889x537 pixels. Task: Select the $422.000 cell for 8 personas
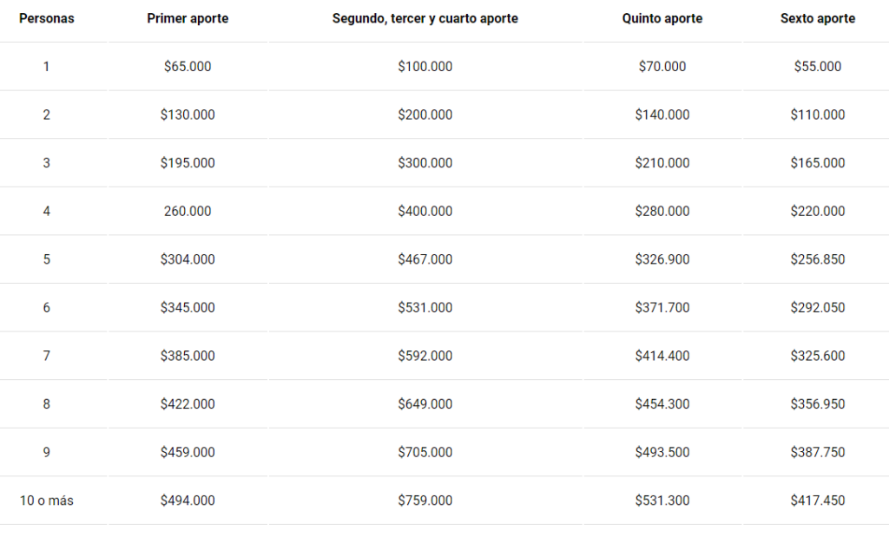(188, 404)
